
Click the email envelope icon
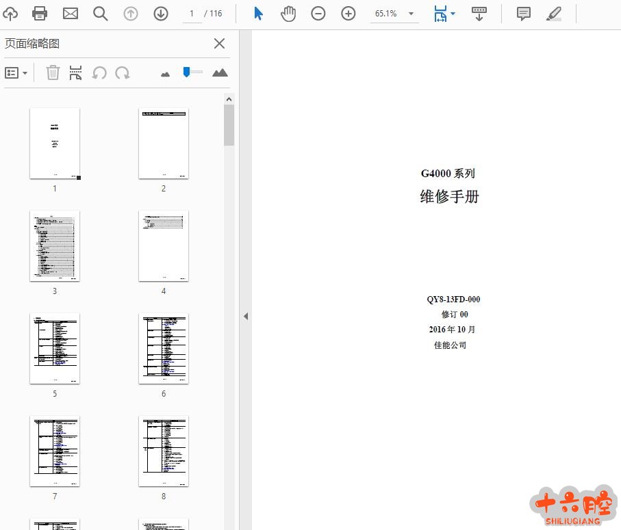click(70, 14)
